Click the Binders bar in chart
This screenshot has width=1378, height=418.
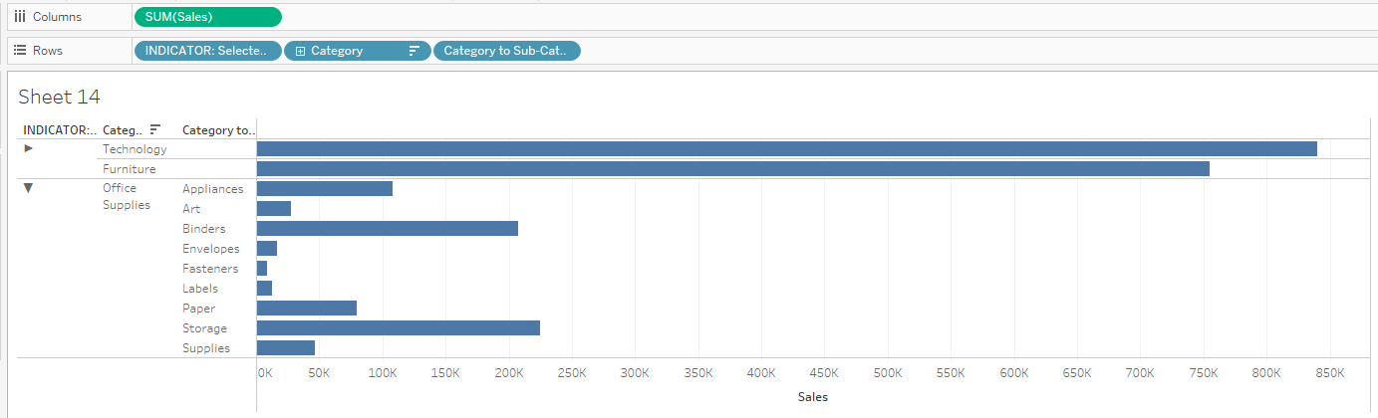(387, 229)
